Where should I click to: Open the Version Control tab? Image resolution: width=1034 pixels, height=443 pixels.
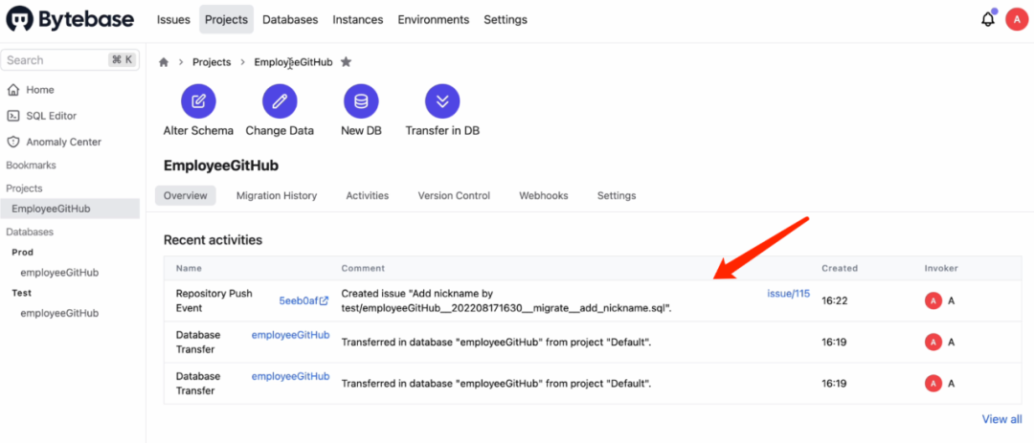[454, 195]
